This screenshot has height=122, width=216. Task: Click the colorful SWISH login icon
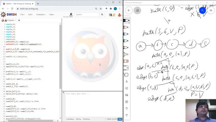point(110,15)
